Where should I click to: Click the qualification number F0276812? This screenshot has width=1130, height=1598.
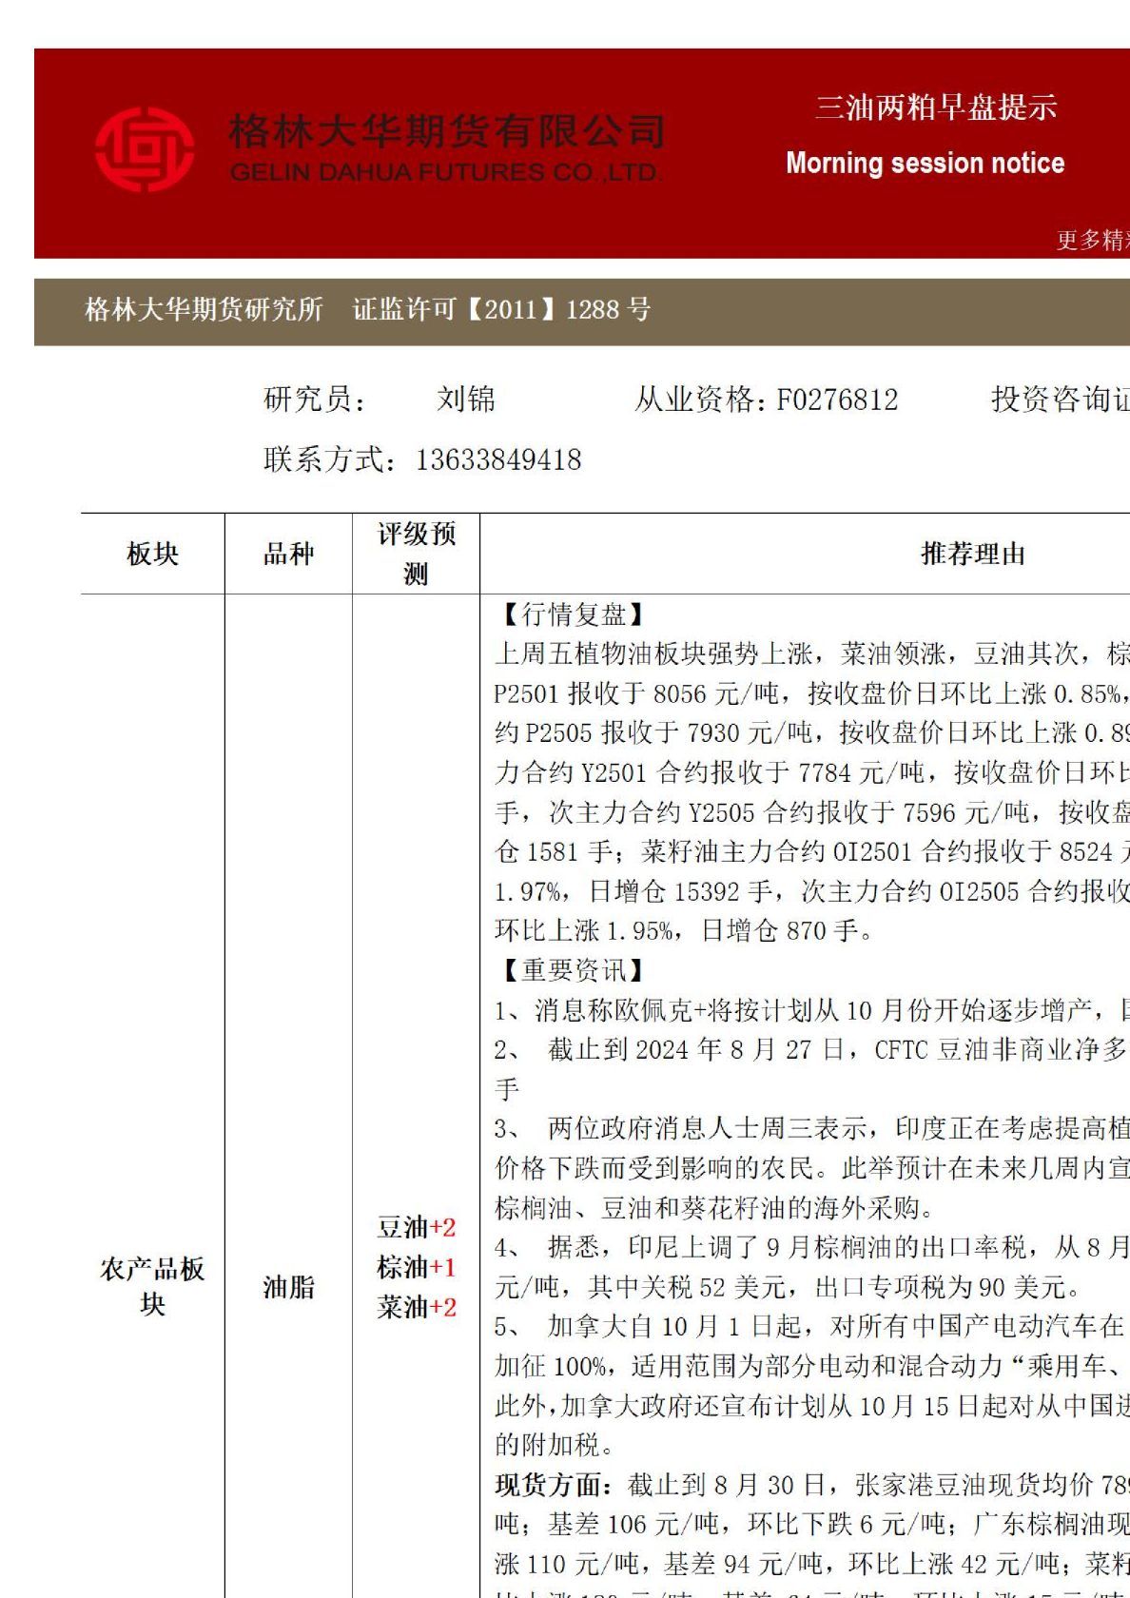click(837, 399)
